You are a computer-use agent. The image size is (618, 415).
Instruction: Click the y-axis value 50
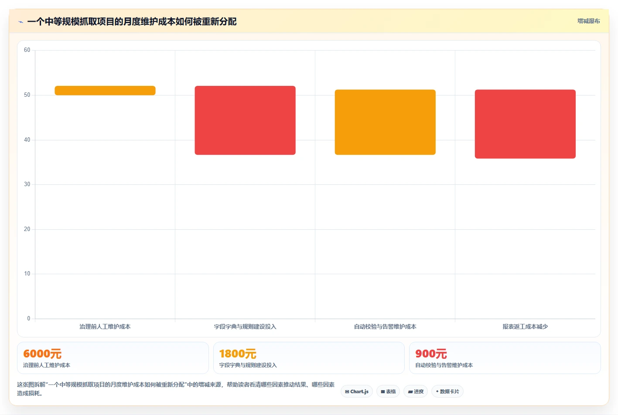click(x=27, y=95)
